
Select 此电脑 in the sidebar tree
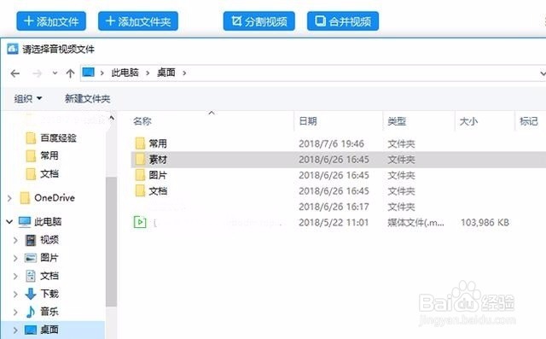tap(40, 221)
